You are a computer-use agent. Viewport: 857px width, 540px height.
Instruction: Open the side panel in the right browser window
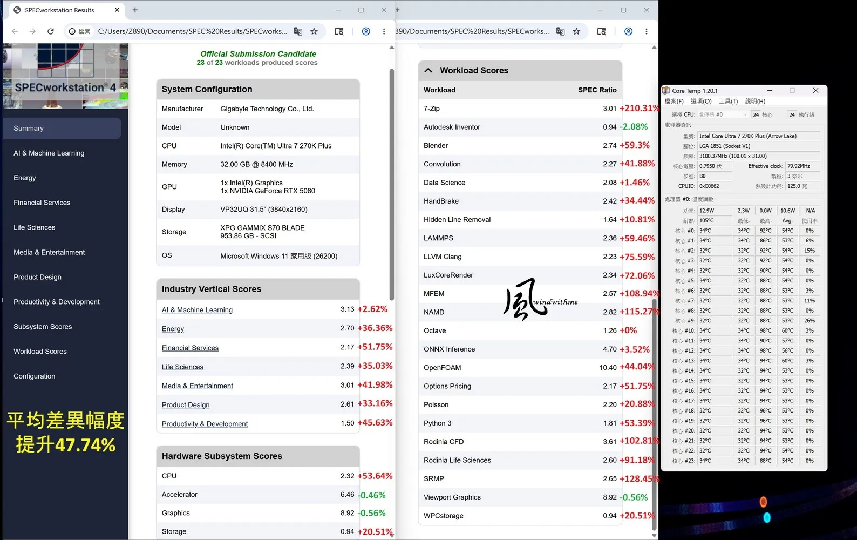pyautogui.click(x=601, y=31)
